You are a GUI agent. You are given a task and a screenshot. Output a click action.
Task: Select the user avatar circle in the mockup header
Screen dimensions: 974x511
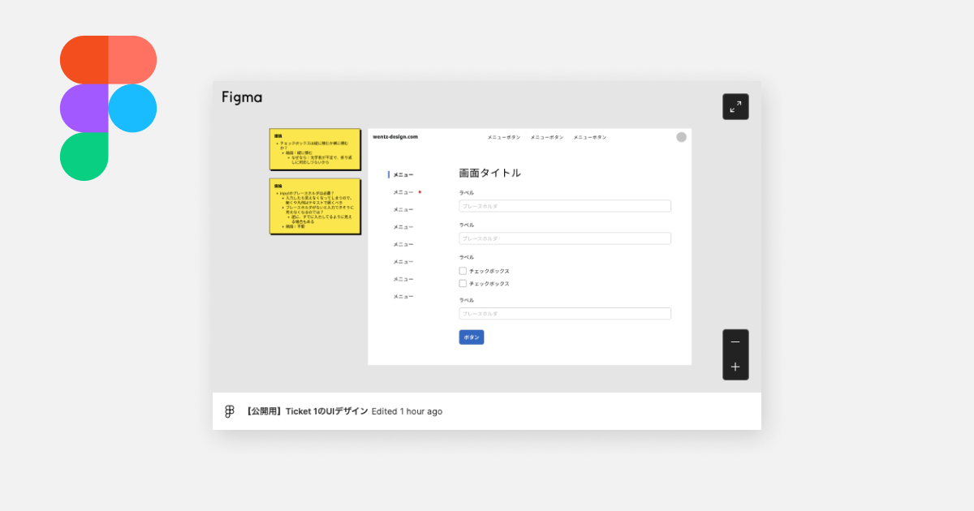681,137
